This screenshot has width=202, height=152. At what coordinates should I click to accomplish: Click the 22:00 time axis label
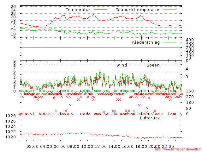click(168, 147)
